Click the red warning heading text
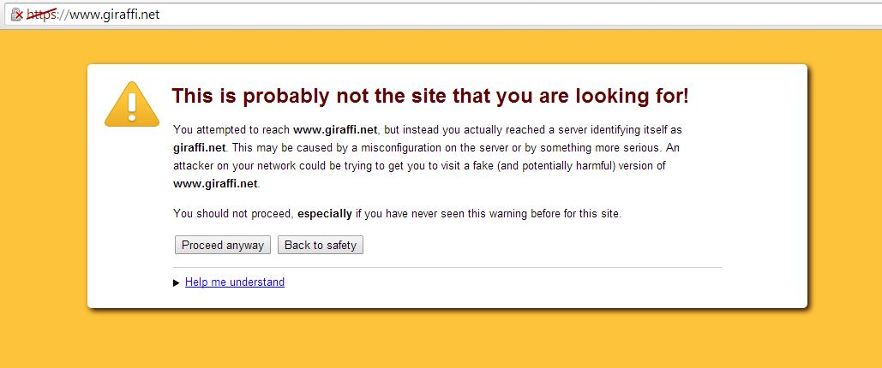Image resolution: width=882 pixels, height=368 pixels. 429,96
